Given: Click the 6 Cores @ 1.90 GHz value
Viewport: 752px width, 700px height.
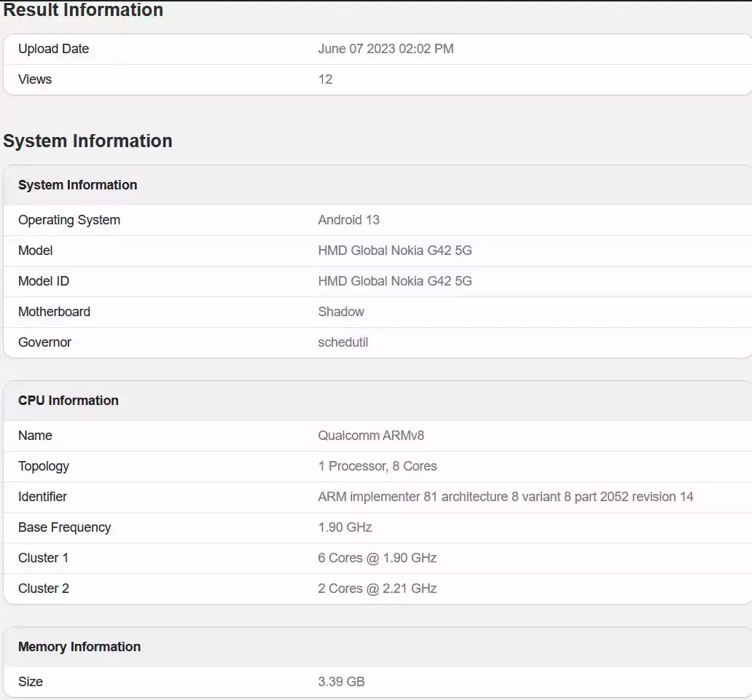Looking at the screenshot, I should click(x=377, y=559).
